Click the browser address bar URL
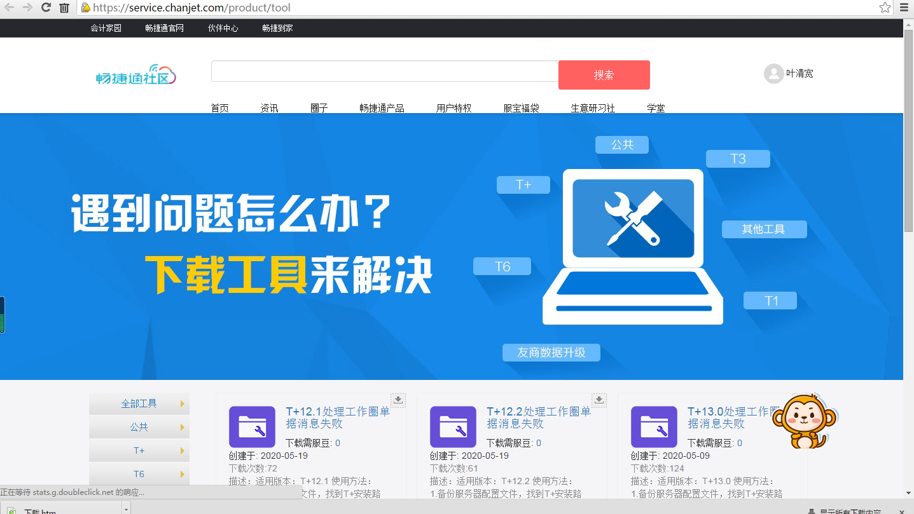 [x=191, y=8]
